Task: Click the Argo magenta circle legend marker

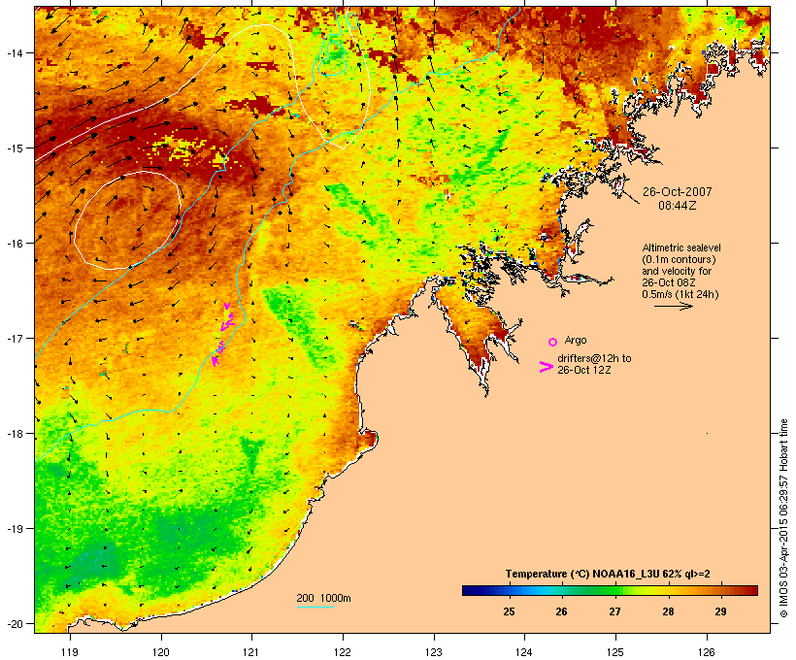Action: pos(553,342)
